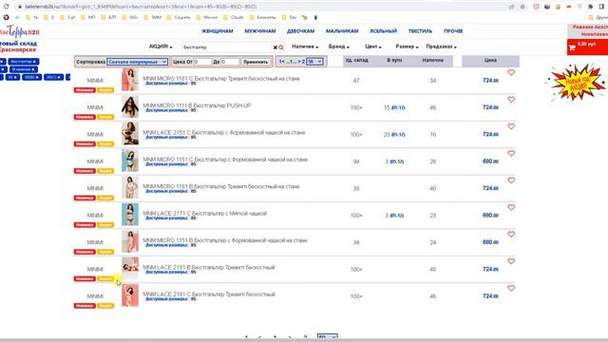Expand the Предзаказ filter dropdown
Screen dimensions: 608x342
441,47
